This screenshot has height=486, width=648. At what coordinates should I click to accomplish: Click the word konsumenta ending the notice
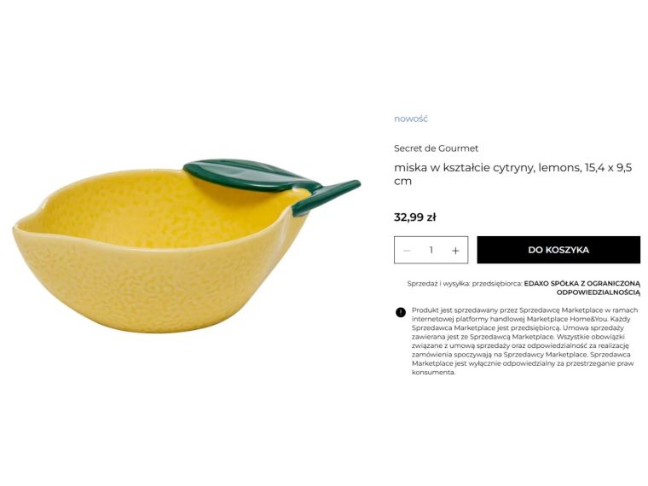click(433, 373)
